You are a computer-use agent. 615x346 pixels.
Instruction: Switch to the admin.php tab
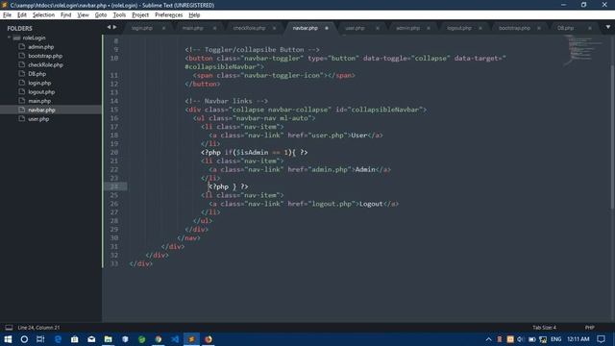[407, 28]
